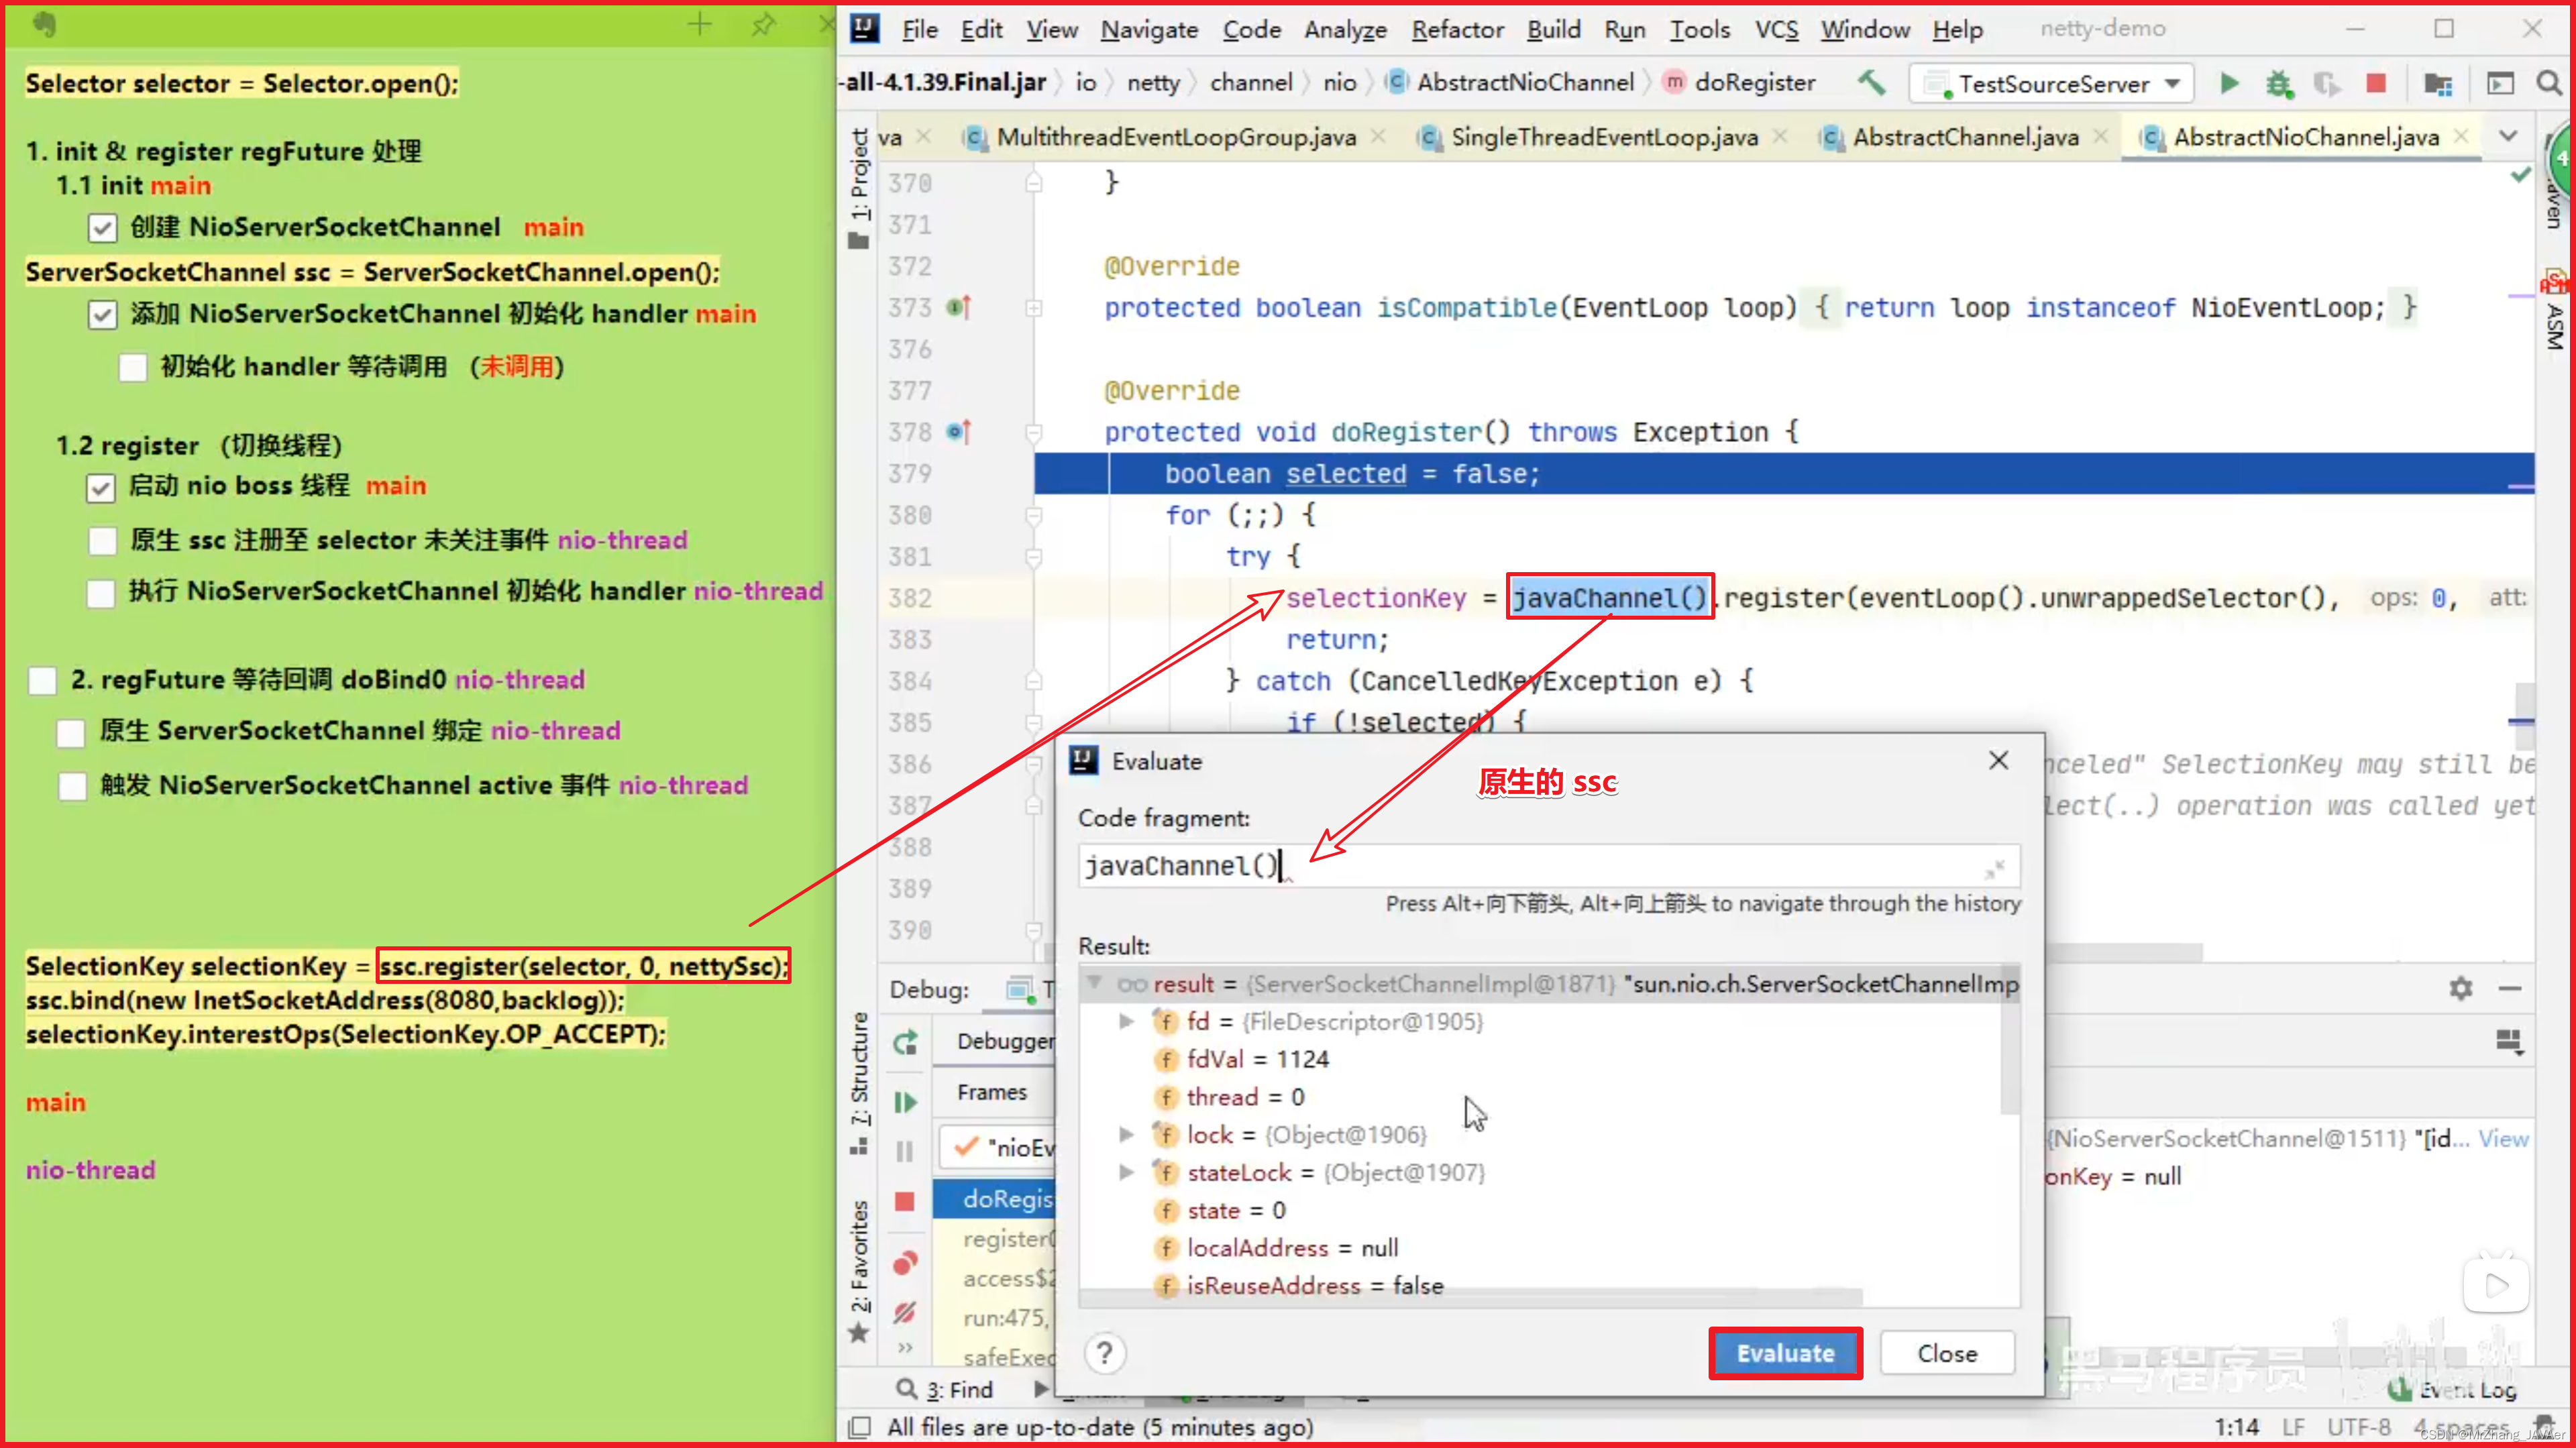Viewport: 2576px width, 1448px height.
Task: Resume program in Debug panel
Action: click(x=905, y=1102)
